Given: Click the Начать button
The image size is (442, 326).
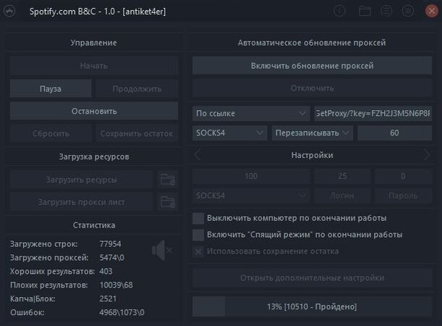Looking at the screenshot, I should pyautogui.click(x=94, y=66).
